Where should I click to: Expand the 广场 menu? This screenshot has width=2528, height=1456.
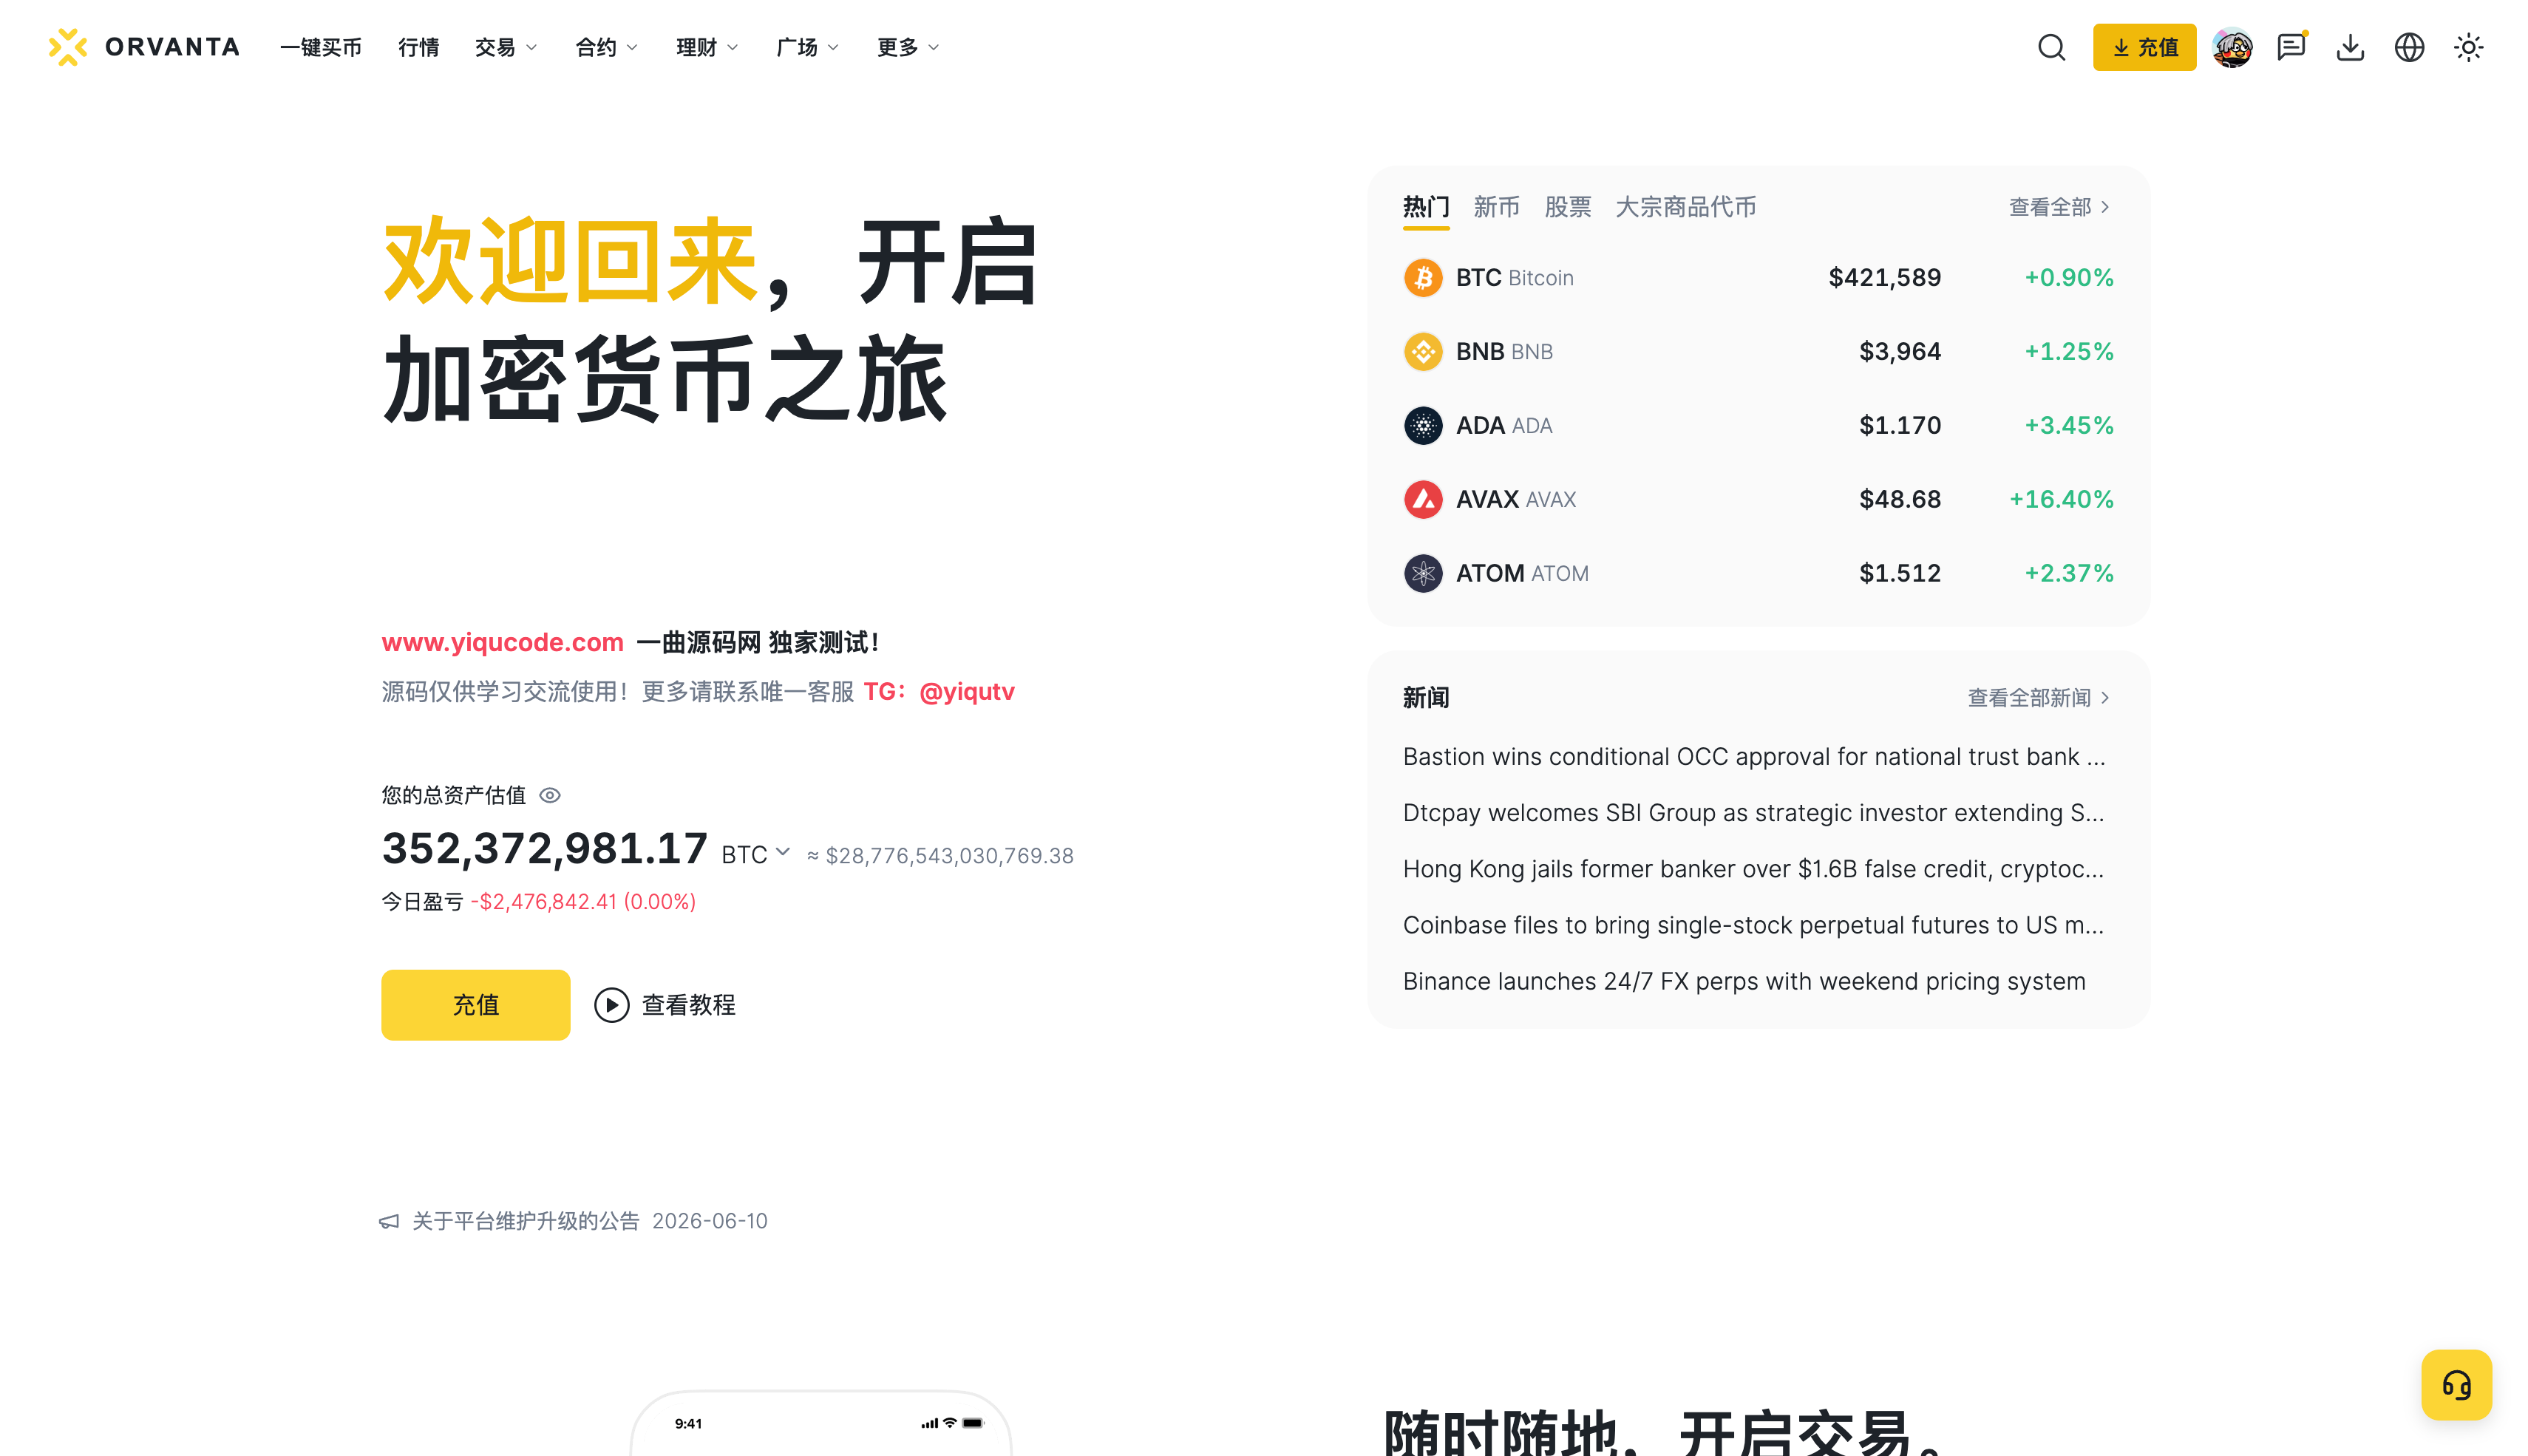click(808, 47)
